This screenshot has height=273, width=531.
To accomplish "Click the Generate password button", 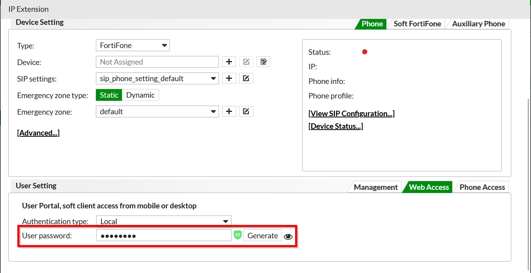I will (x=263, y=236).
